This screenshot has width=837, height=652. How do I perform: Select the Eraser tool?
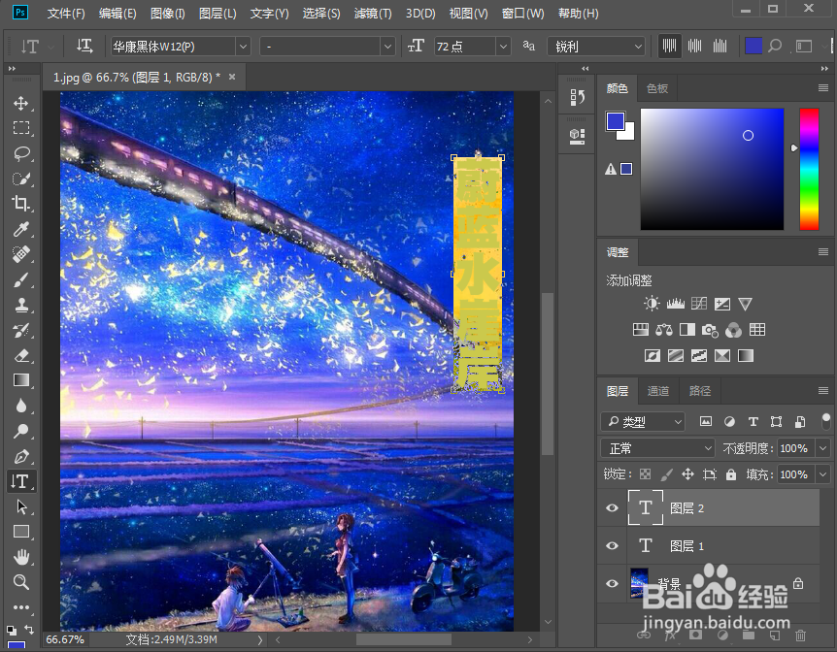click(21, 355)
